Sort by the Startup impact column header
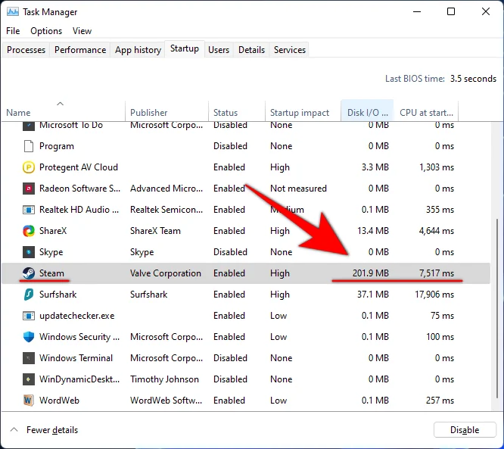 pos(303,111)
